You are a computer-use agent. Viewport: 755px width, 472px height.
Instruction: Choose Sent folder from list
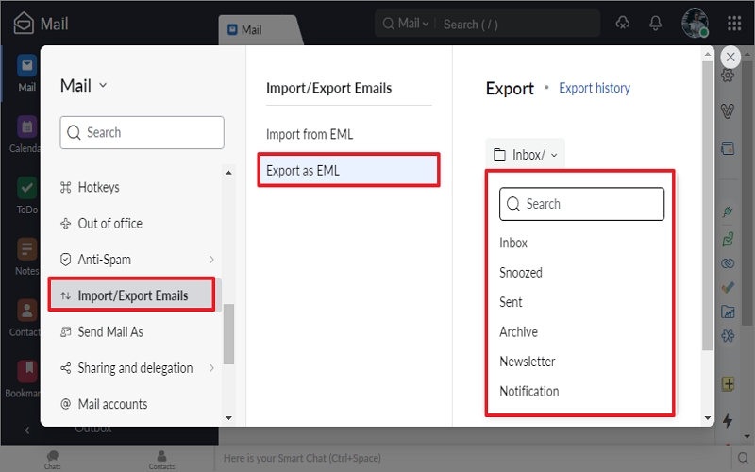coord(511,302)
